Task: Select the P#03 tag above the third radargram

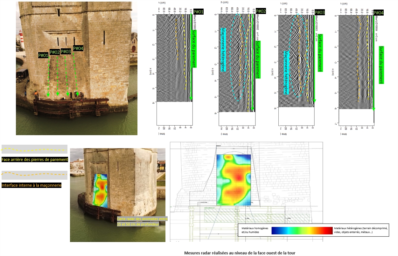Action: 320,12
